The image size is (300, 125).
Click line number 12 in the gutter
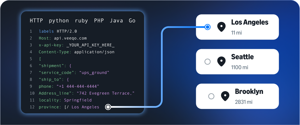click(x=32, y=107)
